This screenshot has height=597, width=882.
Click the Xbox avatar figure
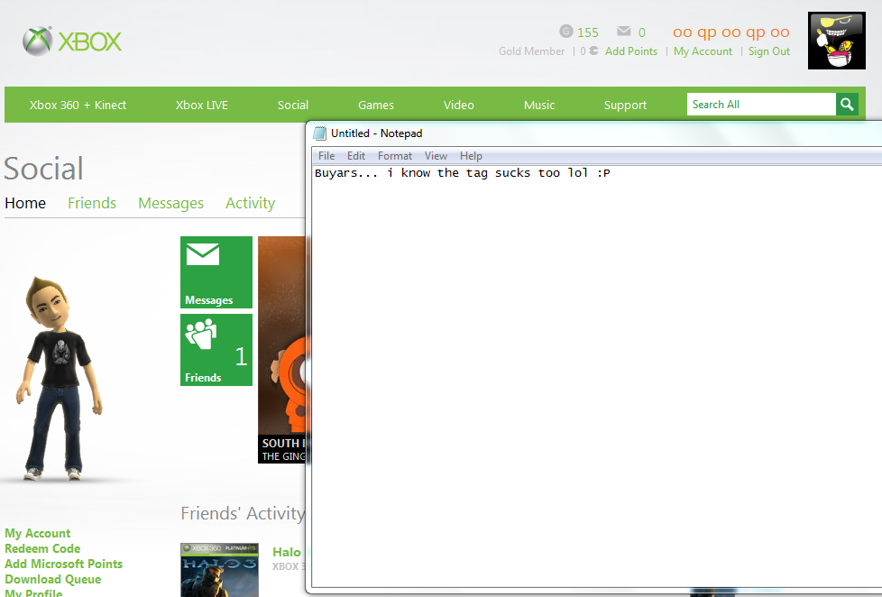(x=59, y=378)
